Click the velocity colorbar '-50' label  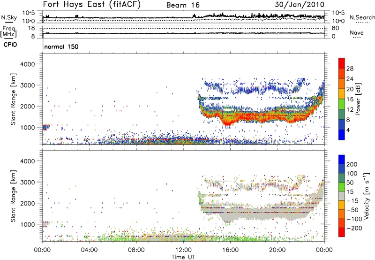352,210
